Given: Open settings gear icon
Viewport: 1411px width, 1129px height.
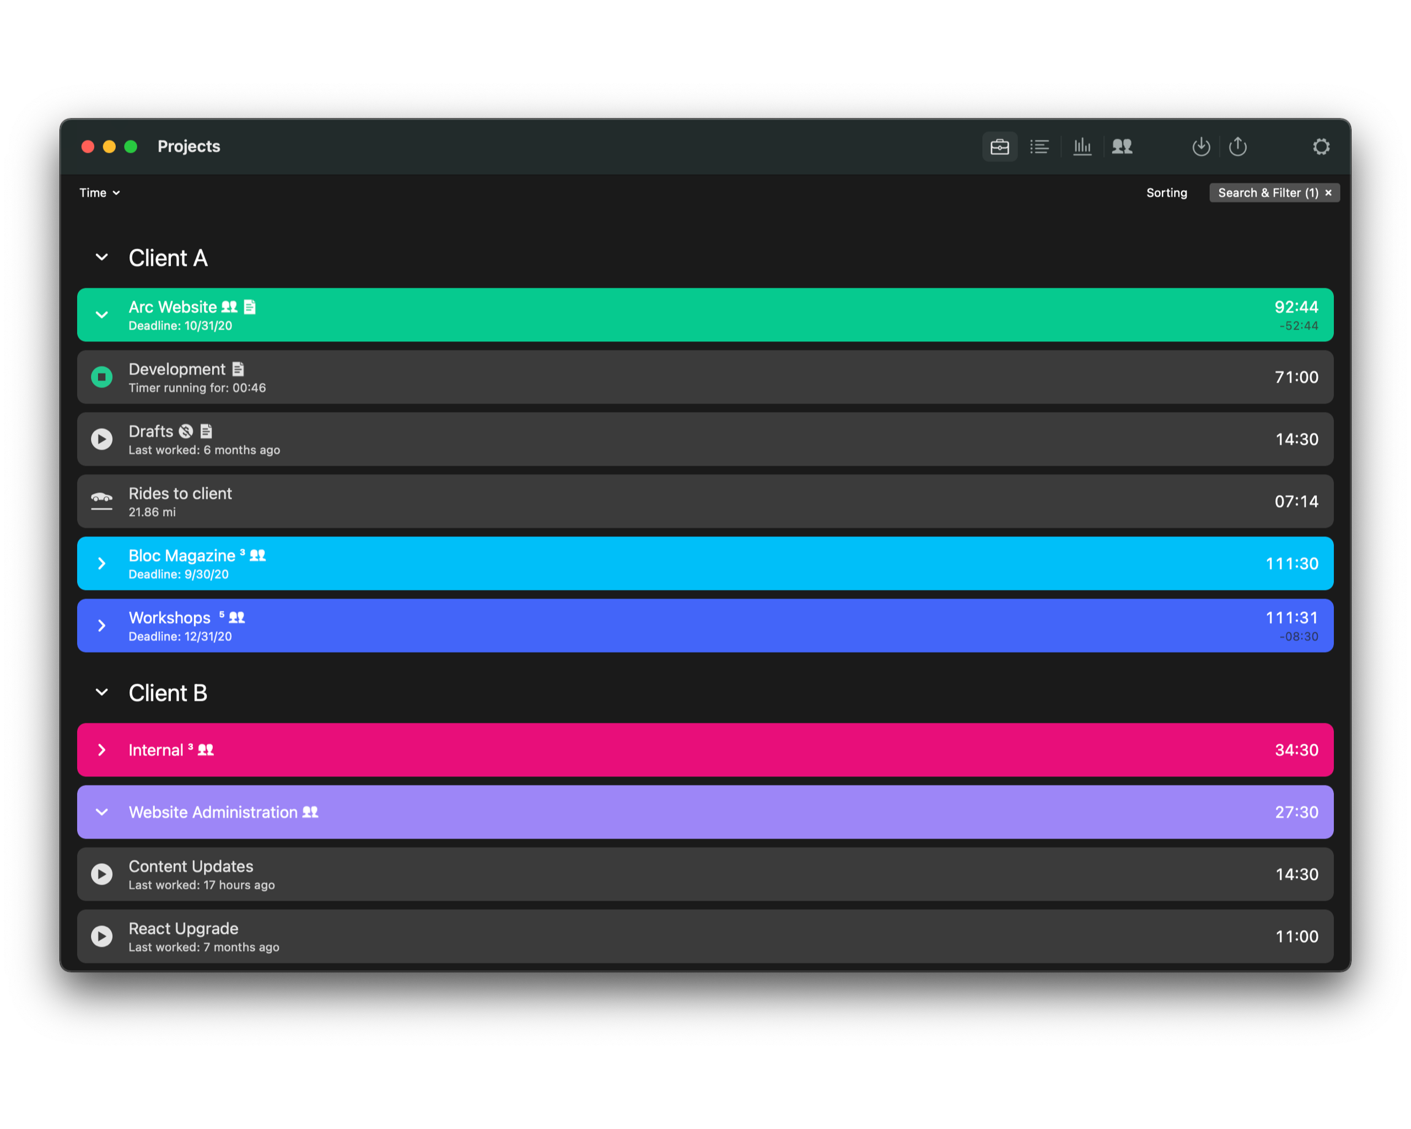Looking at the screenshot, I should tap(1321, 147).
